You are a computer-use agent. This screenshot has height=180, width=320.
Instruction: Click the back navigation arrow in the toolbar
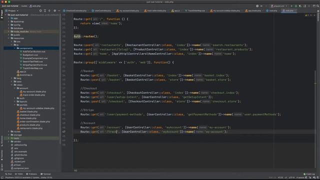click(x=261, y=6)
